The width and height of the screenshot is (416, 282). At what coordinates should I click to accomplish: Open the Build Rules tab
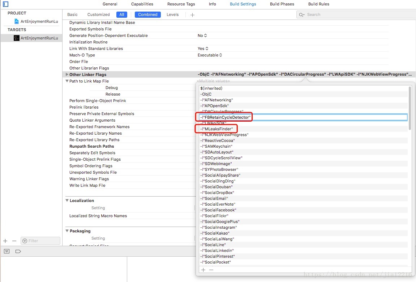click(319, 4)
